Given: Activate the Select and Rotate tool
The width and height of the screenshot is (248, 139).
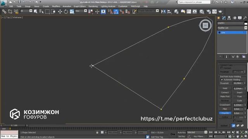Looking at the screenshot, I should (x=66, y=12).
